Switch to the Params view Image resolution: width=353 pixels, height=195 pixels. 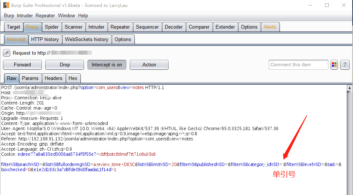tap(30, 78)
